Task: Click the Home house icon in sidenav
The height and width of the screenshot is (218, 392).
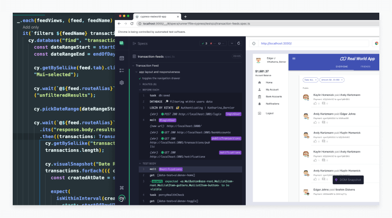Action: pos(260,83)
